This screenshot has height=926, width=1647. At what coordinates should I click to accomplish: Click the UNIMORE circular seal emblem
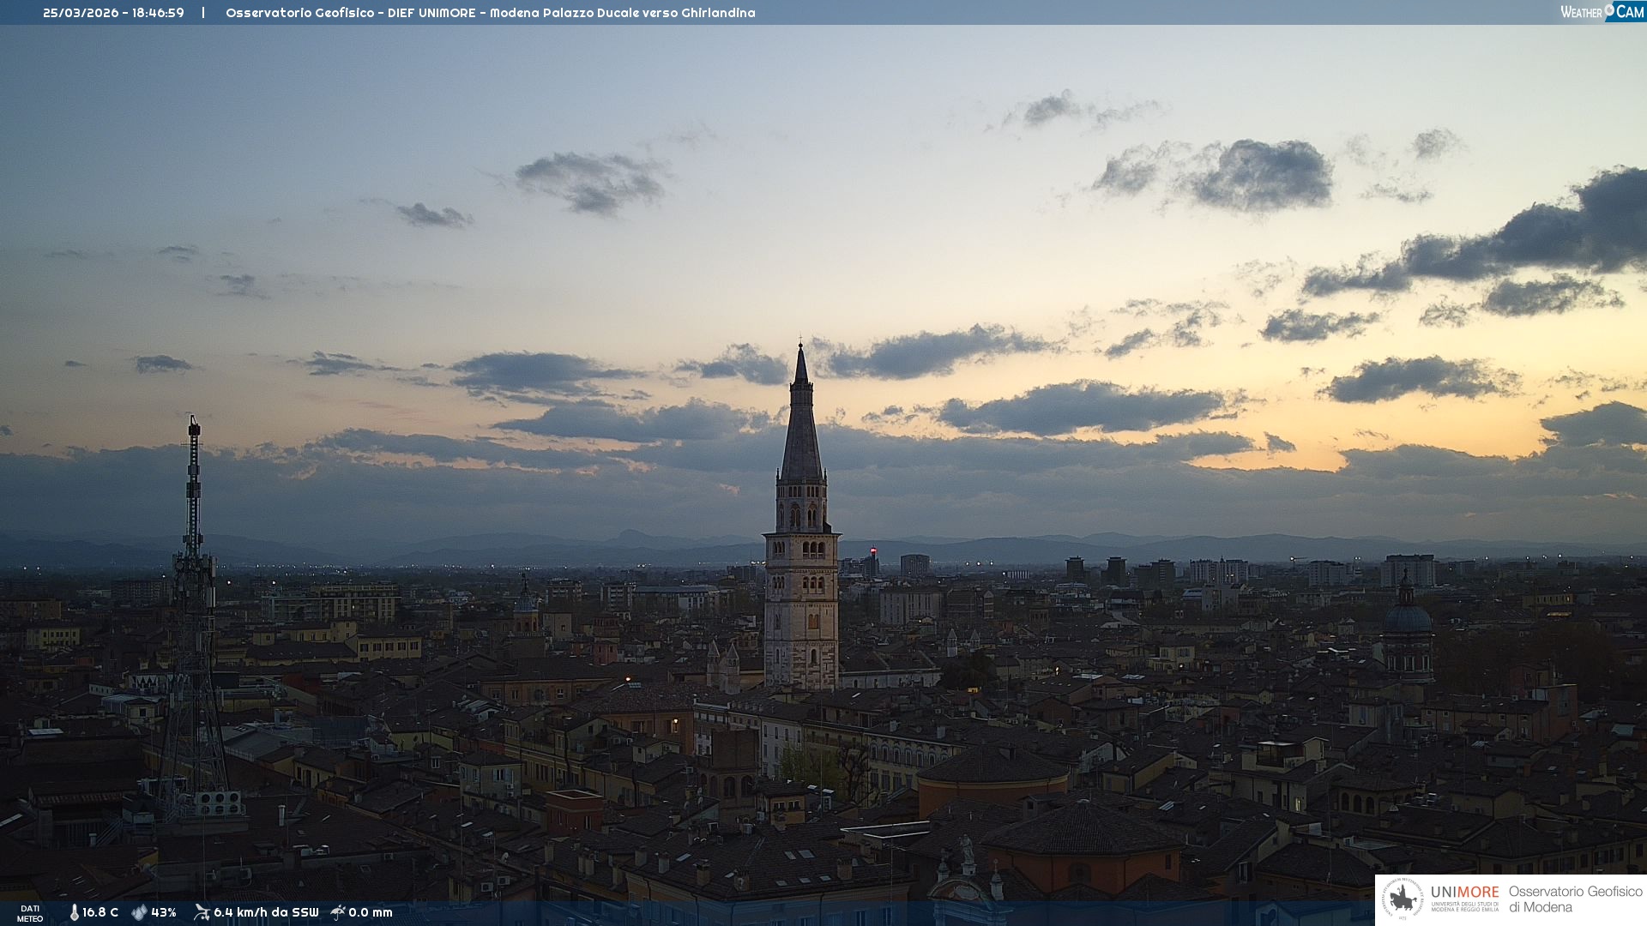1403,899
